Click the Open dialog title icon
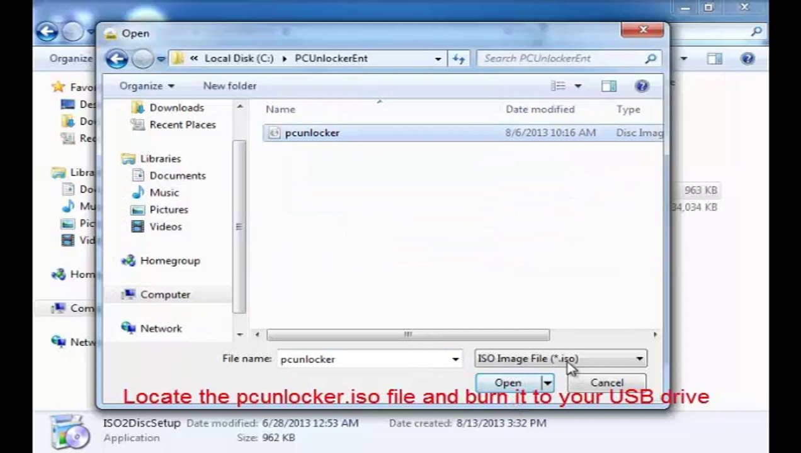This screenshot has width=801, height=453. tap(110, 34)
